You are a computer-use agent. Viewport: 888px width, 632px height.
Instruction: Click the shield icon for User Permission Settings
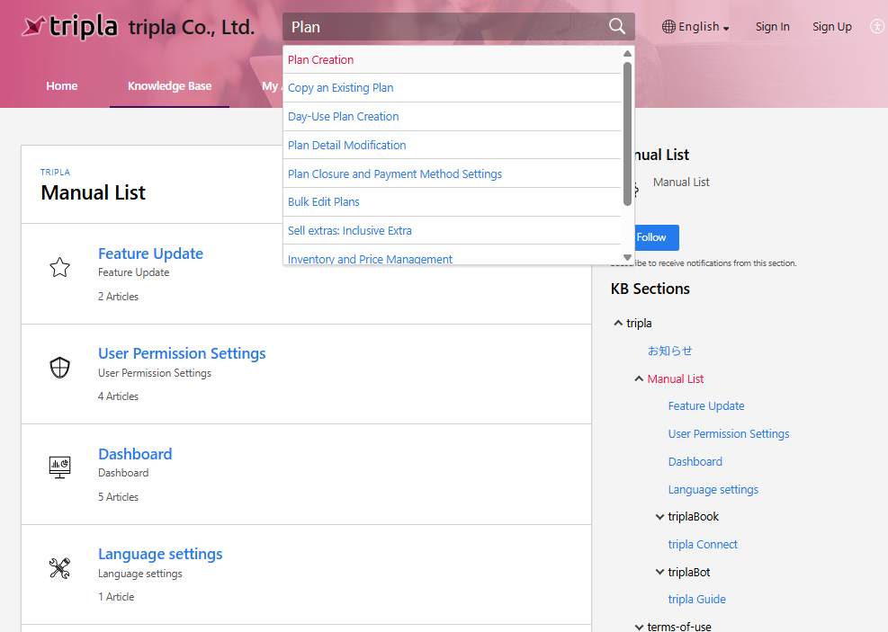pyautogui.click(x=59, y=367)
